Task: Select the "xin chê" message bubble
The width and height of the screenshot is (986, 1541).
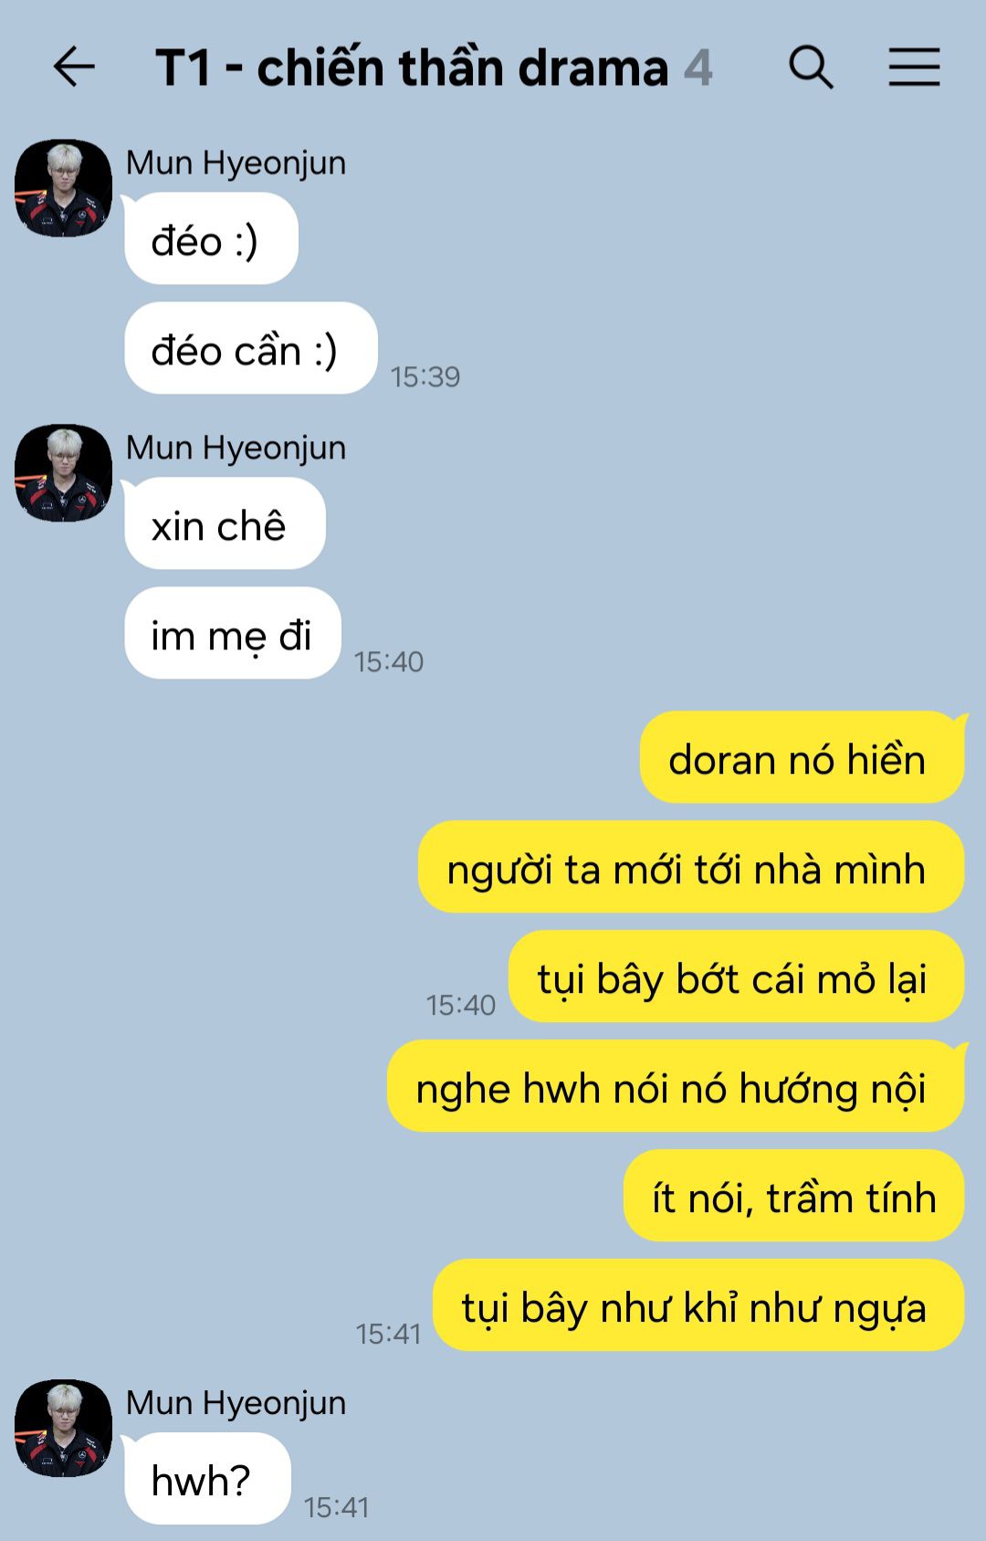Action: tap(225, 524)
